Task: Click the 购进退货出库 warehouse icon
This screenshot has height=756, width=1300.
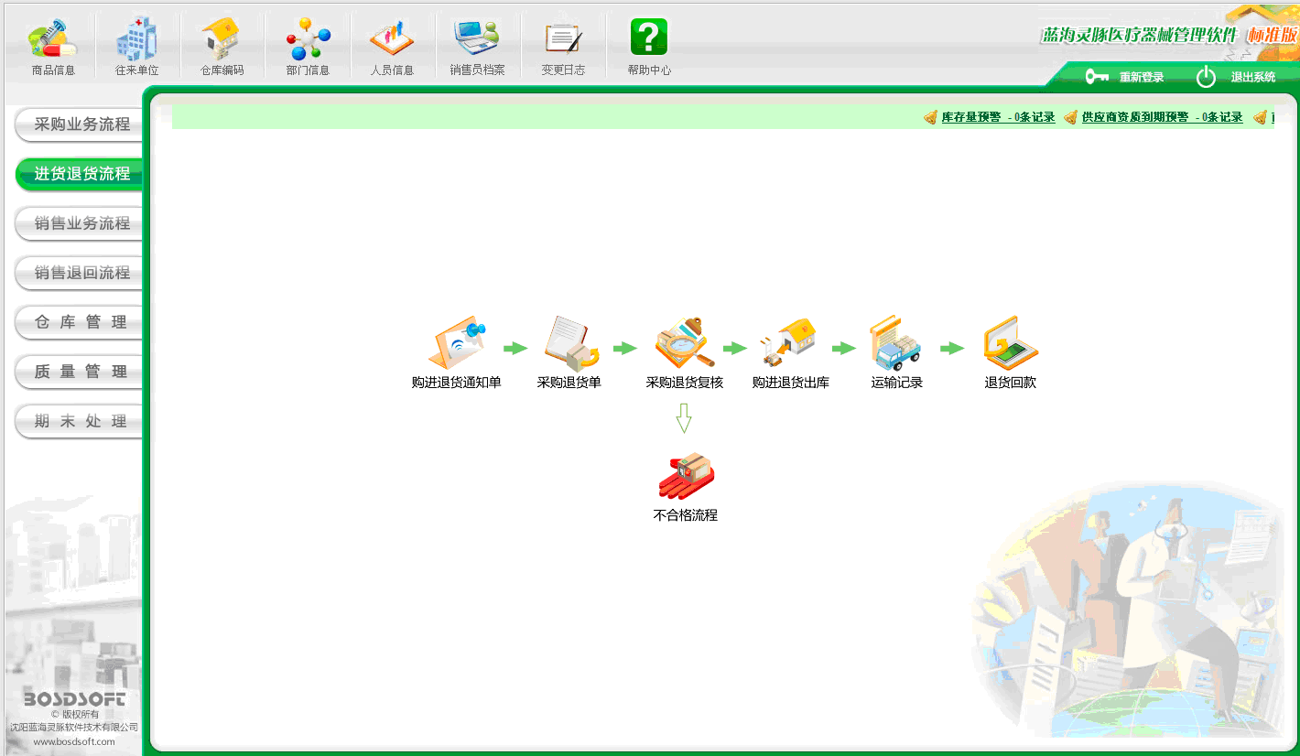Action: [789, 343]
